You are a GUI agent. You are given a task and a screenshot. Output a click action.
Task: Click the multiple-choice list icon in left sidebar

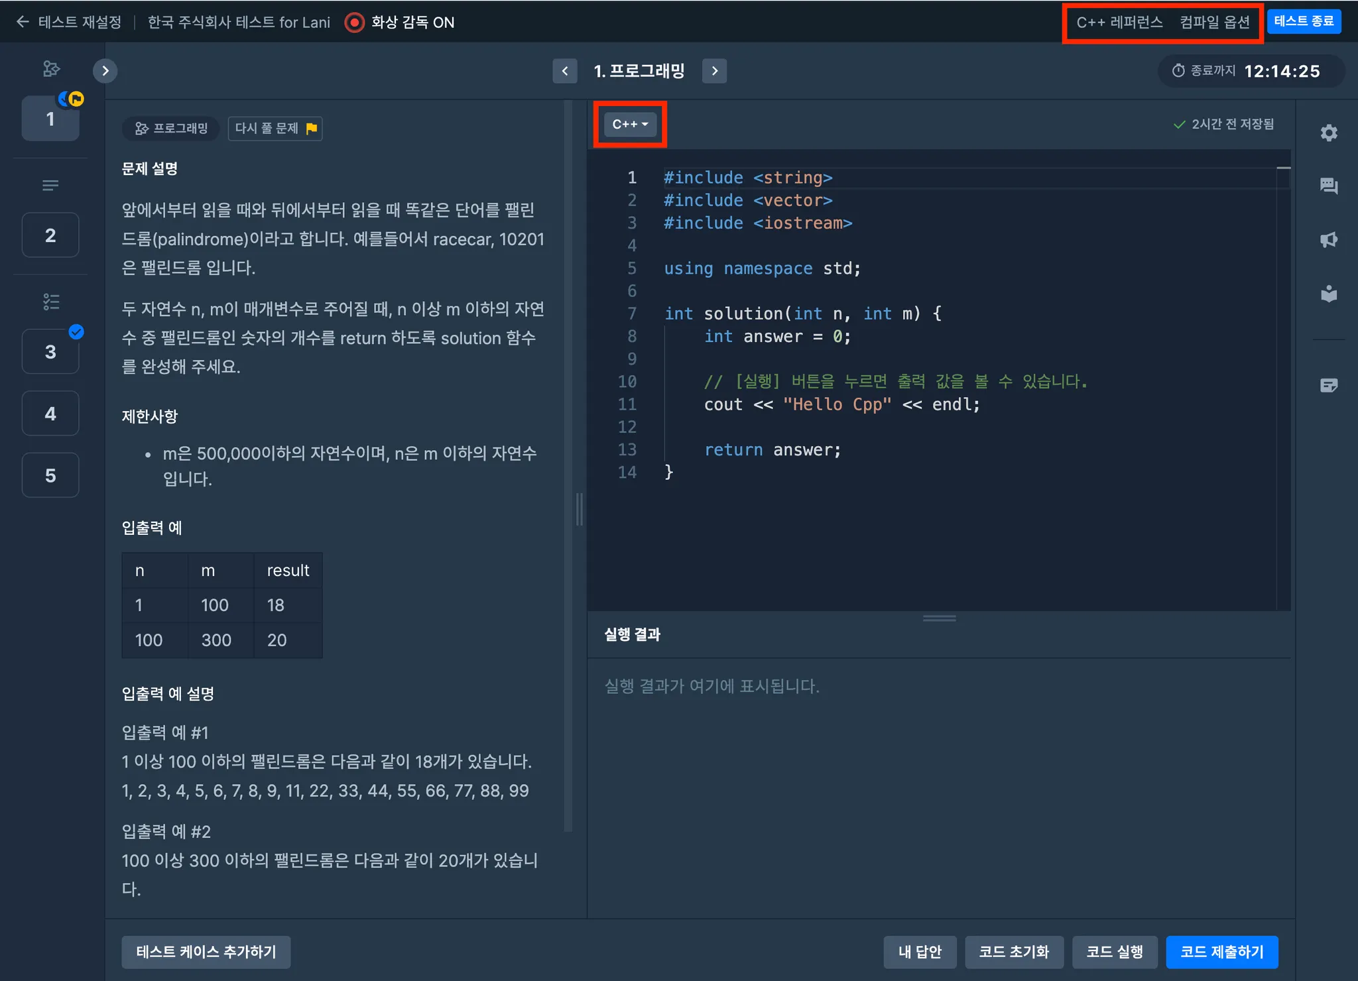51,302
